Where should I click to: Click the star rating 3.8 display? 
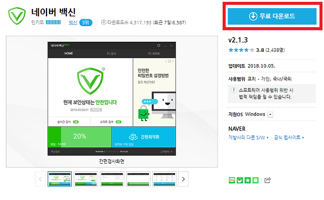[x=256, y=50]
